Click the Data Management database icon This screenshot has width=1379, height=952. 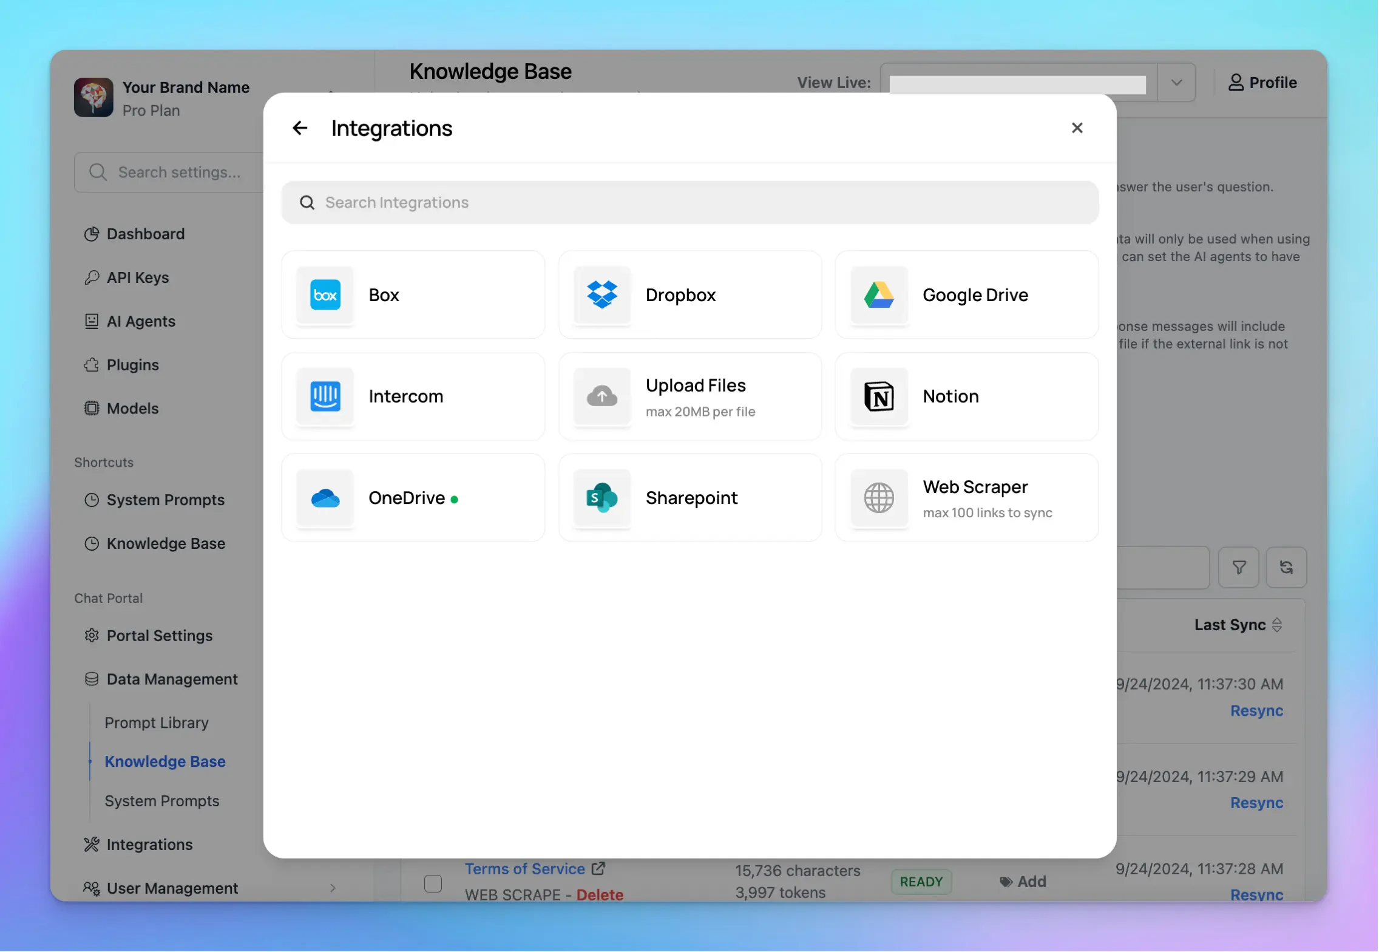tap(92, 680)
